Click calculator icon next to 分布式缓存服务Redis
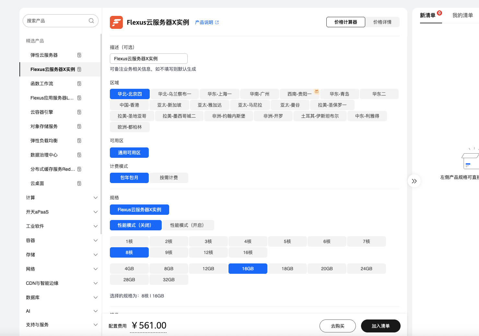The image size is (479, 336). [79, 169]
